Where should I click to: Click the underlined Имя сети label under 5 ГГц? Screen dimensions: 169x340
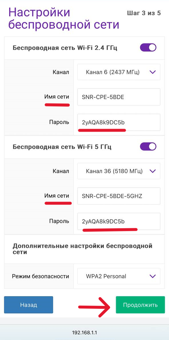click(x=57, y=196)
